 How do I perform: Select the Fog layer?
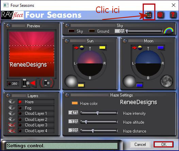36,108
